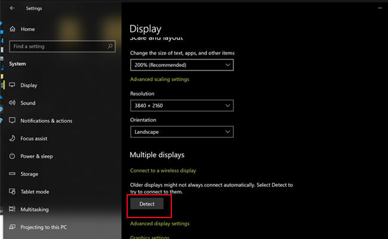The image size is (388, 239).
Task: Click the Detect button
Action: (147, 204)
